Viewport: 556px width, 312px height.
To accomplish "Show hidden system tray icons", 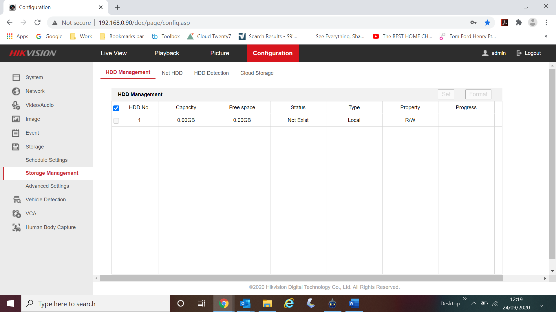I will [473, 303].
